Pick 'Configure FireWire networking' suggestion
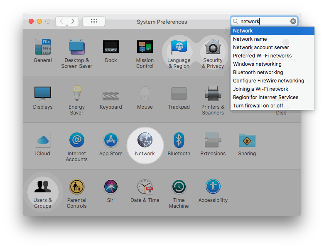Viewport: 324px width, 249px height. tap(268, 81)
